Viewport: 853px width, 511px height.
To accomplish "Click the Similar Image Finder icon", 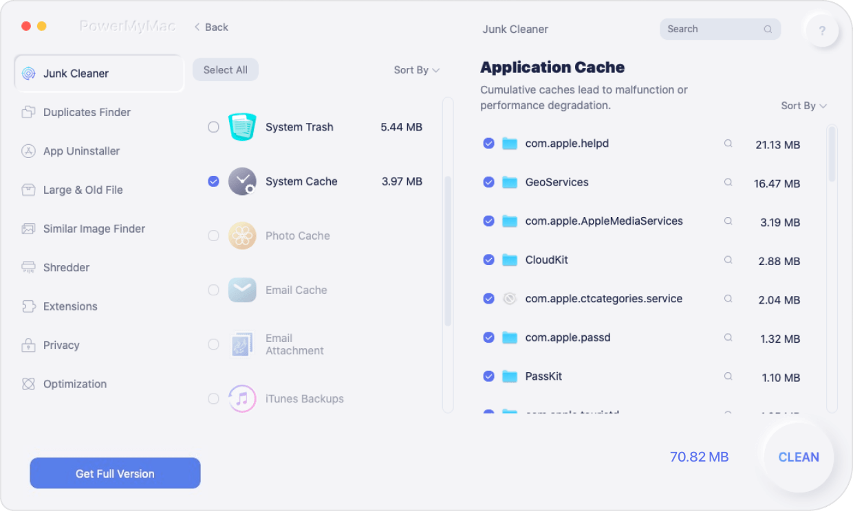I will 28,229.
